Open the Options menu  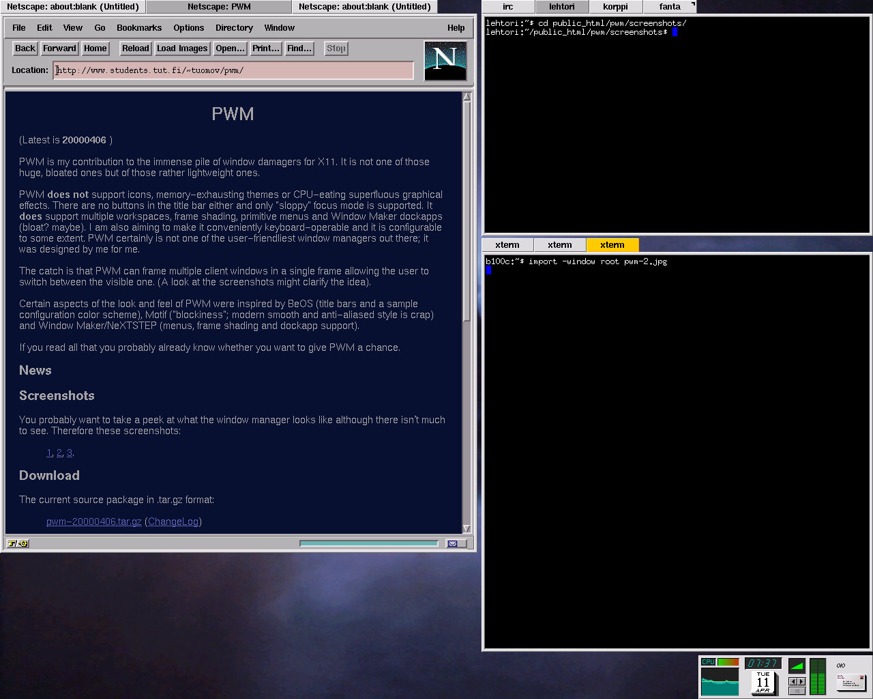coord(189,28)
